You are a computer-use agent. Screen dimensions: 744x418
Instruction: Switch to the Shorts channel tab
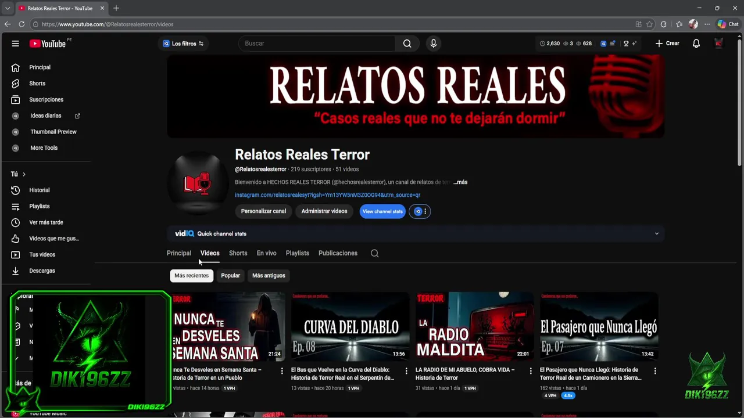238,253
